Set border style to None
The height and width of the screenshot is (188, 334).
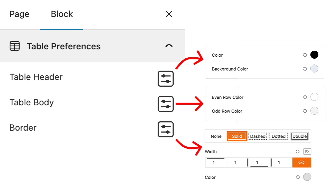click(x=216, y=136)
